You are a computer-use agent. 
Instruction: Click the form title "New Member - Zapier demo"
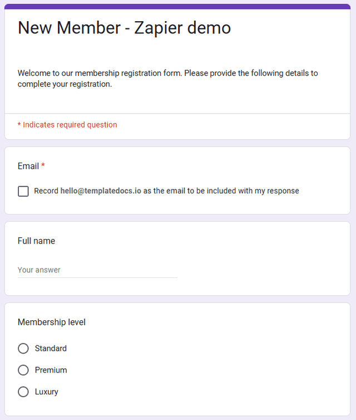tap(124, 27)
